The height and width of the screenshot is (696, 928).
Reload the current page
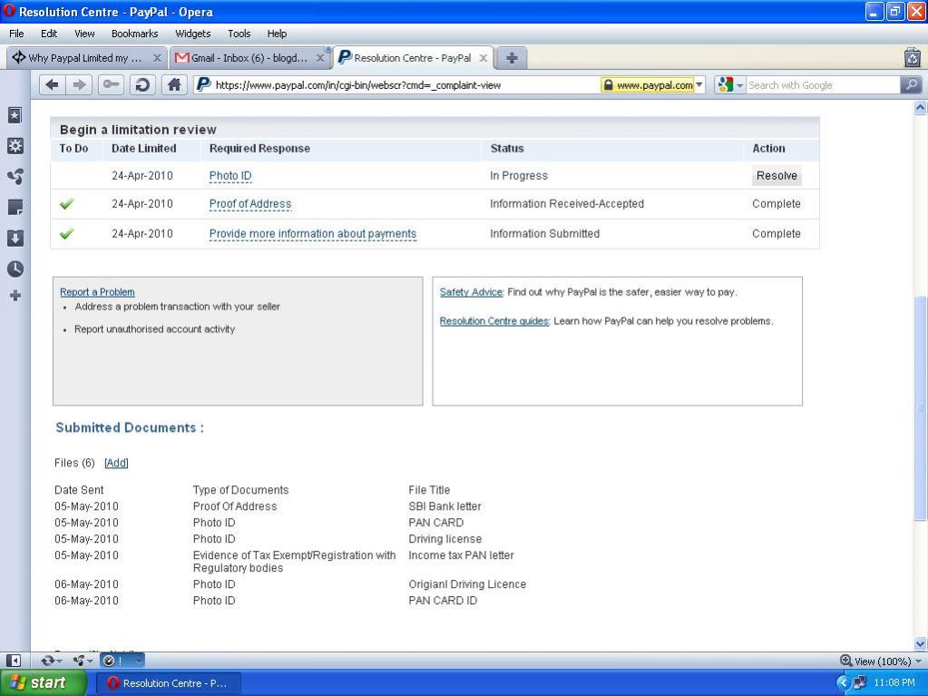(x=142, y=84)
